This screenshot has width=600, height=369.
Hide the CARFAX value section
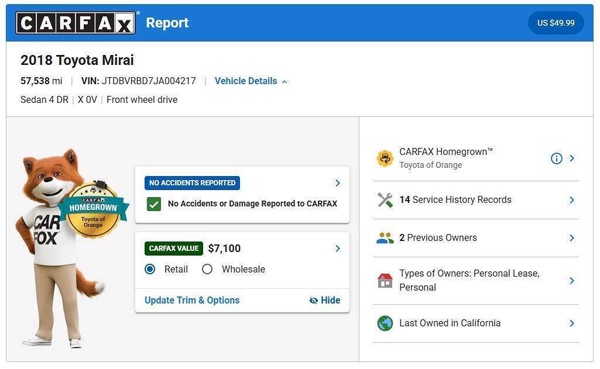pos(325,300)
